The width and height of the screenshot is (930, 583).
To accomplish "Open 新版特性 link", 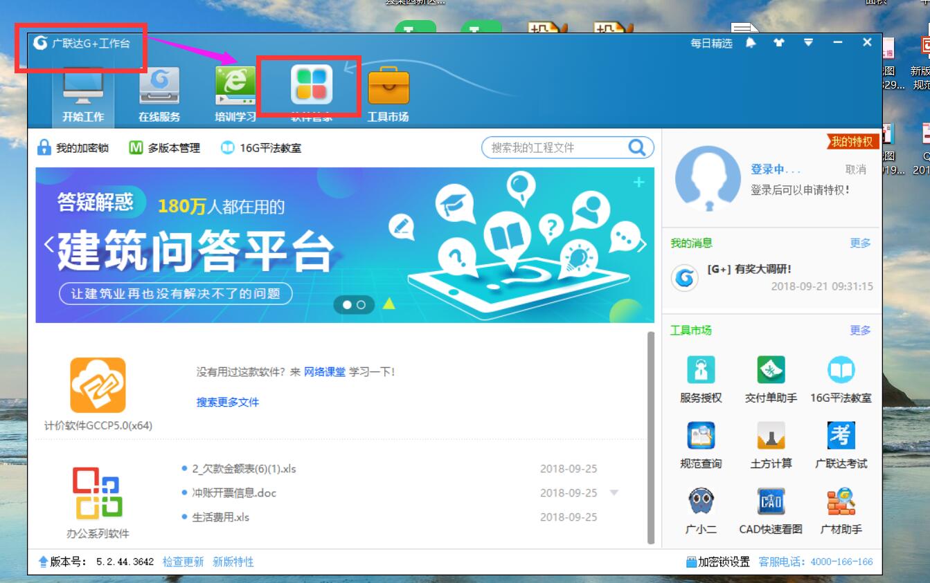I will [x=233, y=562].
